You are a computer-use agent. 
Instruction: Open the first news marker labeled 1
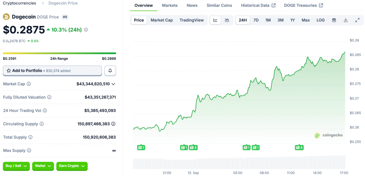pos(141,148)
